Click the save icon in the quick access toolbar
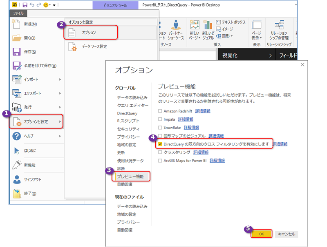327x247 pixels. [25, 5]
